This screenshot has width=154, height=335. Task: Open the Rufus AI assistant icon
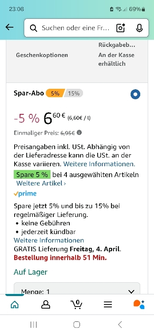tap(139, 304)
